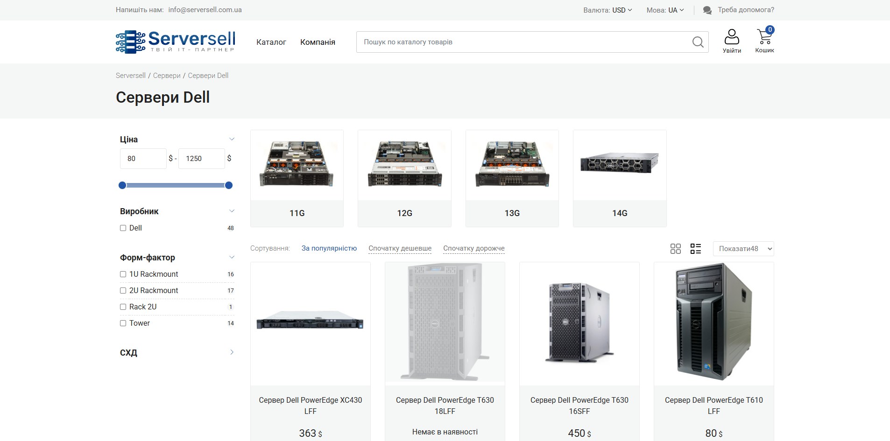Open the Показати48 items-per-page dropdown
Viewport: 890px width, 441px height.
tap(743, 249)
